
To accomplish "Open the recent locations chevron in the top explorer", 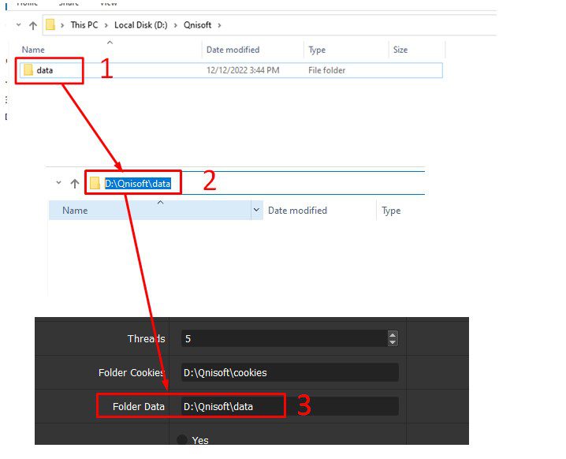I will tap(18, 25).
